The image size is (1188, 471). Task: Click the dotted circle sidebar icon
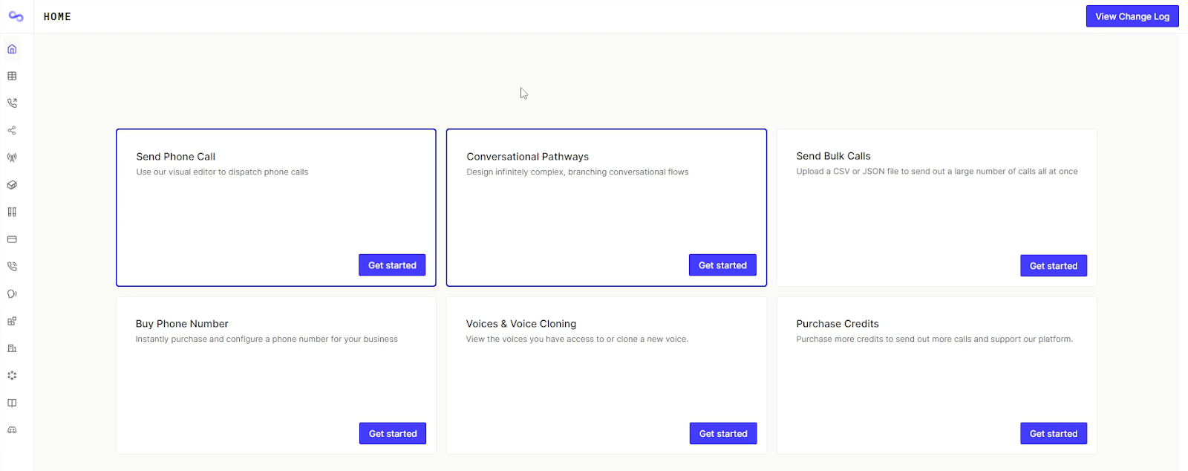12,375
